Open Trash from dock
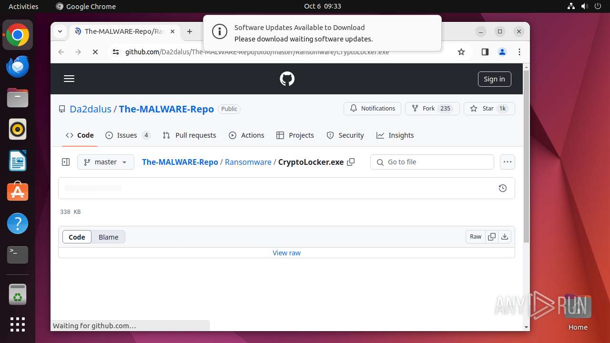The width and height of the screenshot is (610, 343). (x=18, y=295)
